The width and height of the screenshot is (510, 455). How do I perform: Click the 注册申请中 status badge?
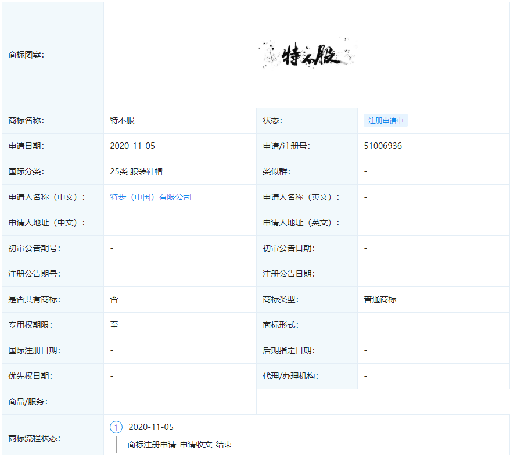tap(386, 120)
